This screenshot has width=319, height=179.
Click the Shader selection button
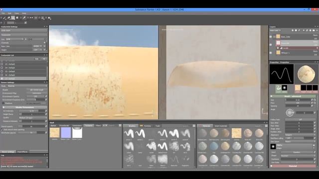[36, 89]
